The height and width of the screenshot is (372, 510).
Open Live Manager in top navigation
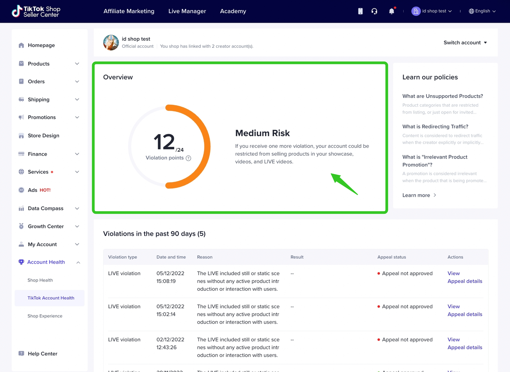coord(187,11)
